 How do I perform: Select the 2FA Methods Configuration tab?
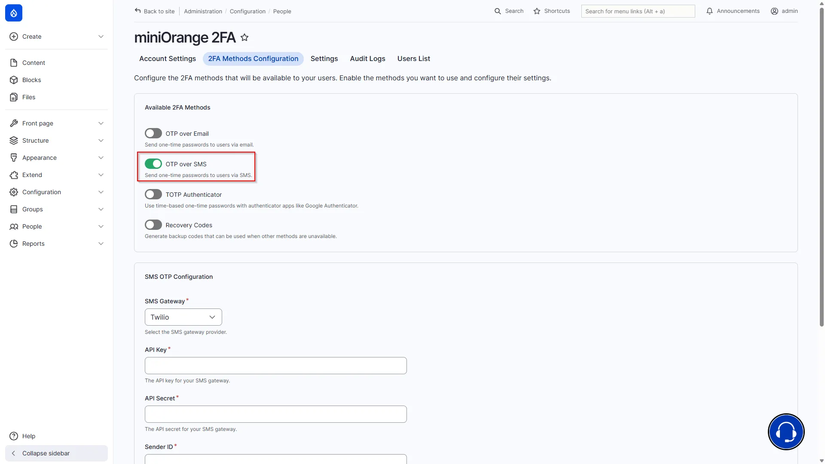pyautogui.click(x=253, y=59)
